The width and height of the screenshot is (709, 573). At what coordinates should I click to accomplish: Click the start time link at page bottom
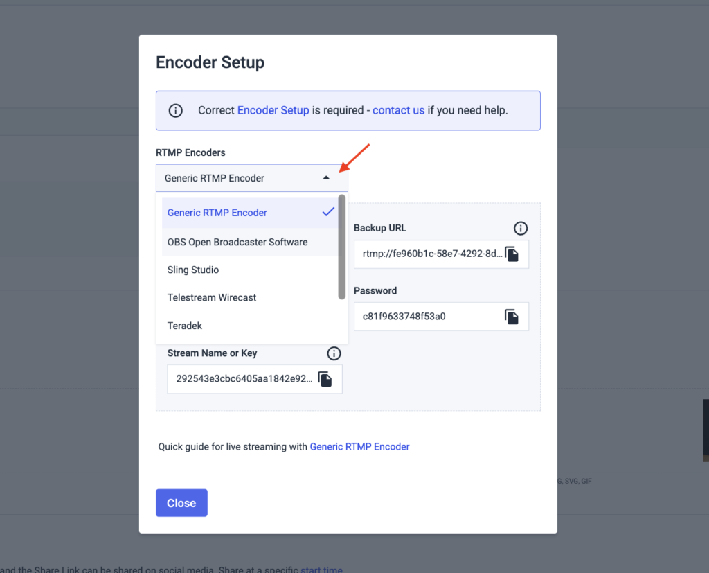pos(321,569)
